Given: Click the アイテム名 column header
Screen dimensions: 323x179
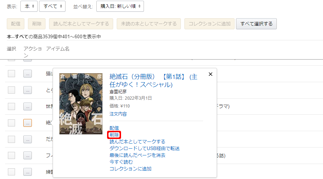Looking at the screenshot, I should pos(58,49).
